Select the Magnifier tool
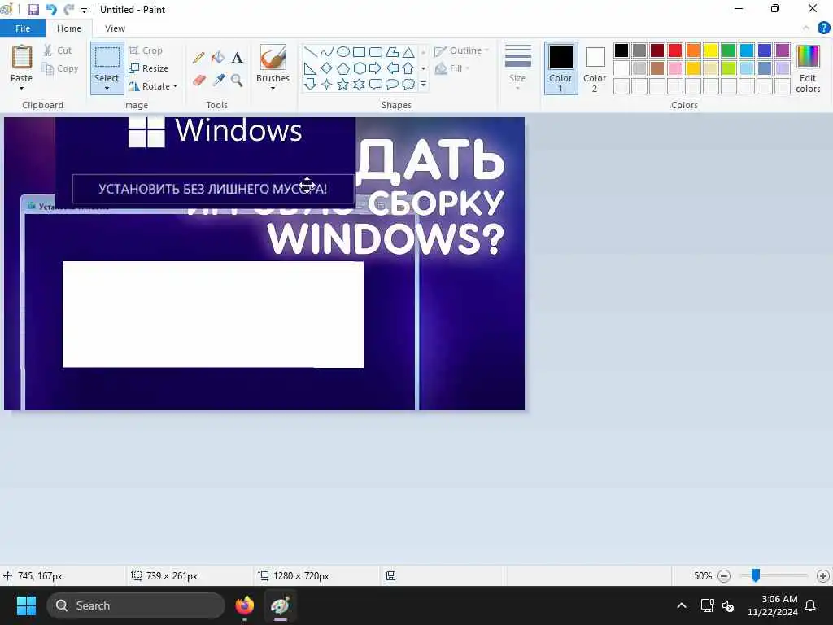 pos(237,81)
